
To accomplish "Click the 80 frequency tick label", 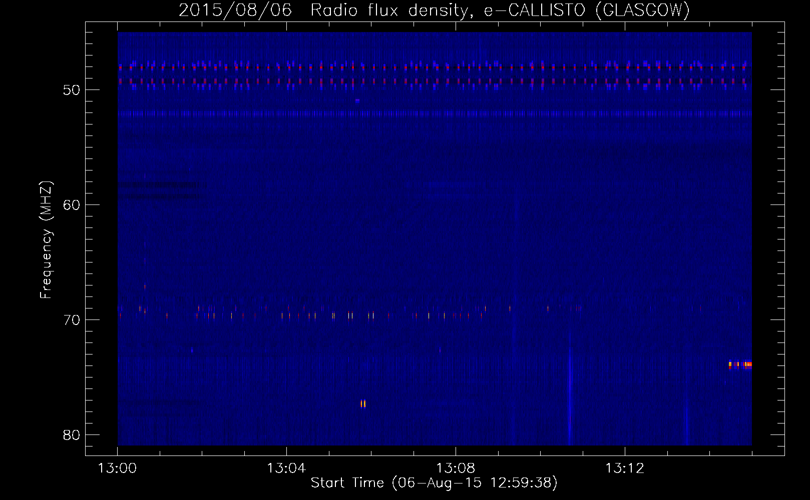I will coord(72,435).
